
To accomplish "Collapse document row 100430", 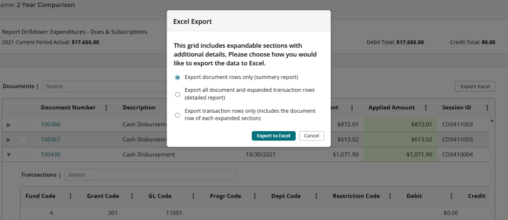I will coord(8,155).
